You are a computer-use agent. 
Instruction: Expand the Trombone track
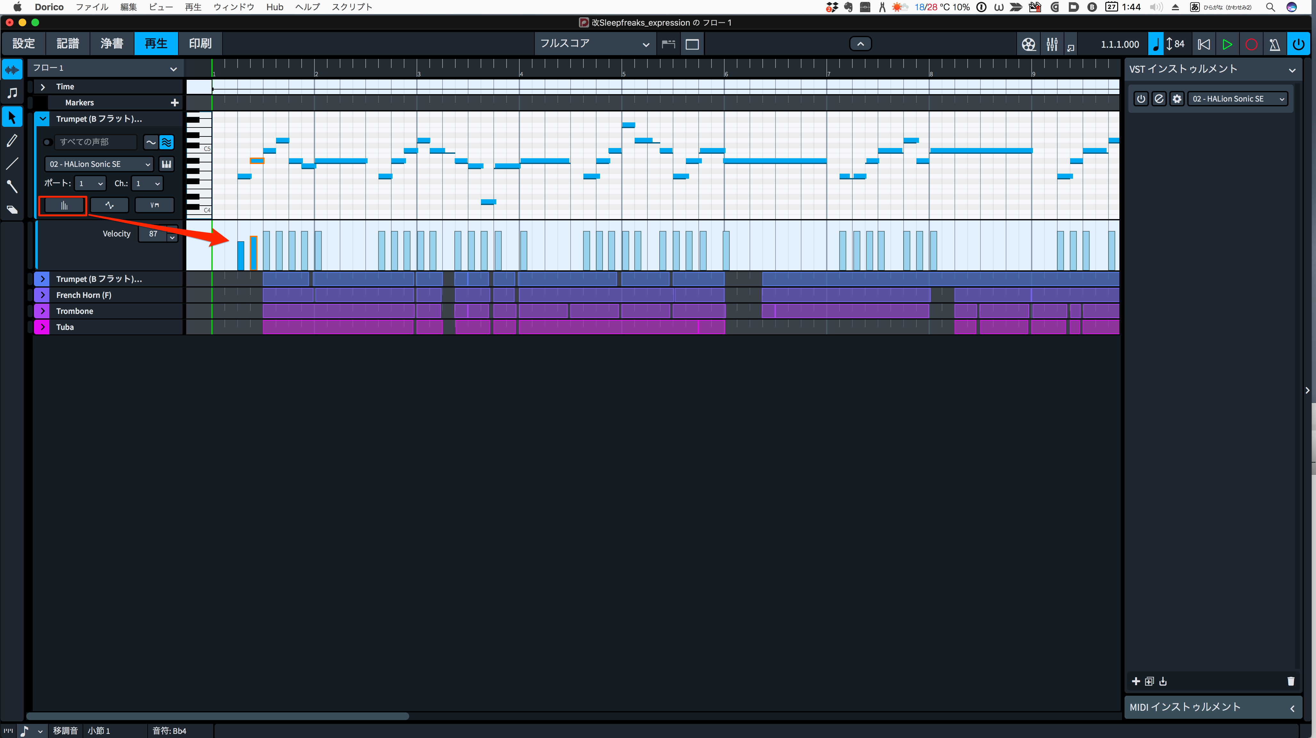click(42, 311)
